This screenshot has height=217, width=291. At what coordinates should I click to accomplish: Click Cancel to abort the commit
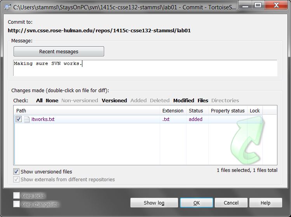[231, 203]
